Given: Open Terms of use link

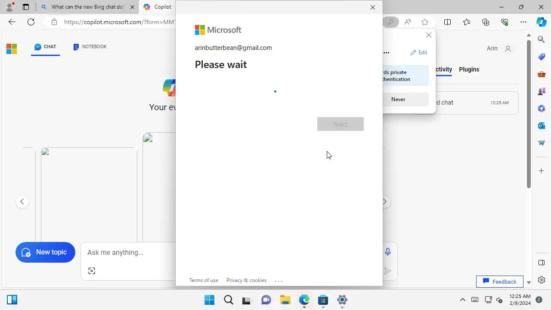Looking at the screenshot, I should pos(204,280).
